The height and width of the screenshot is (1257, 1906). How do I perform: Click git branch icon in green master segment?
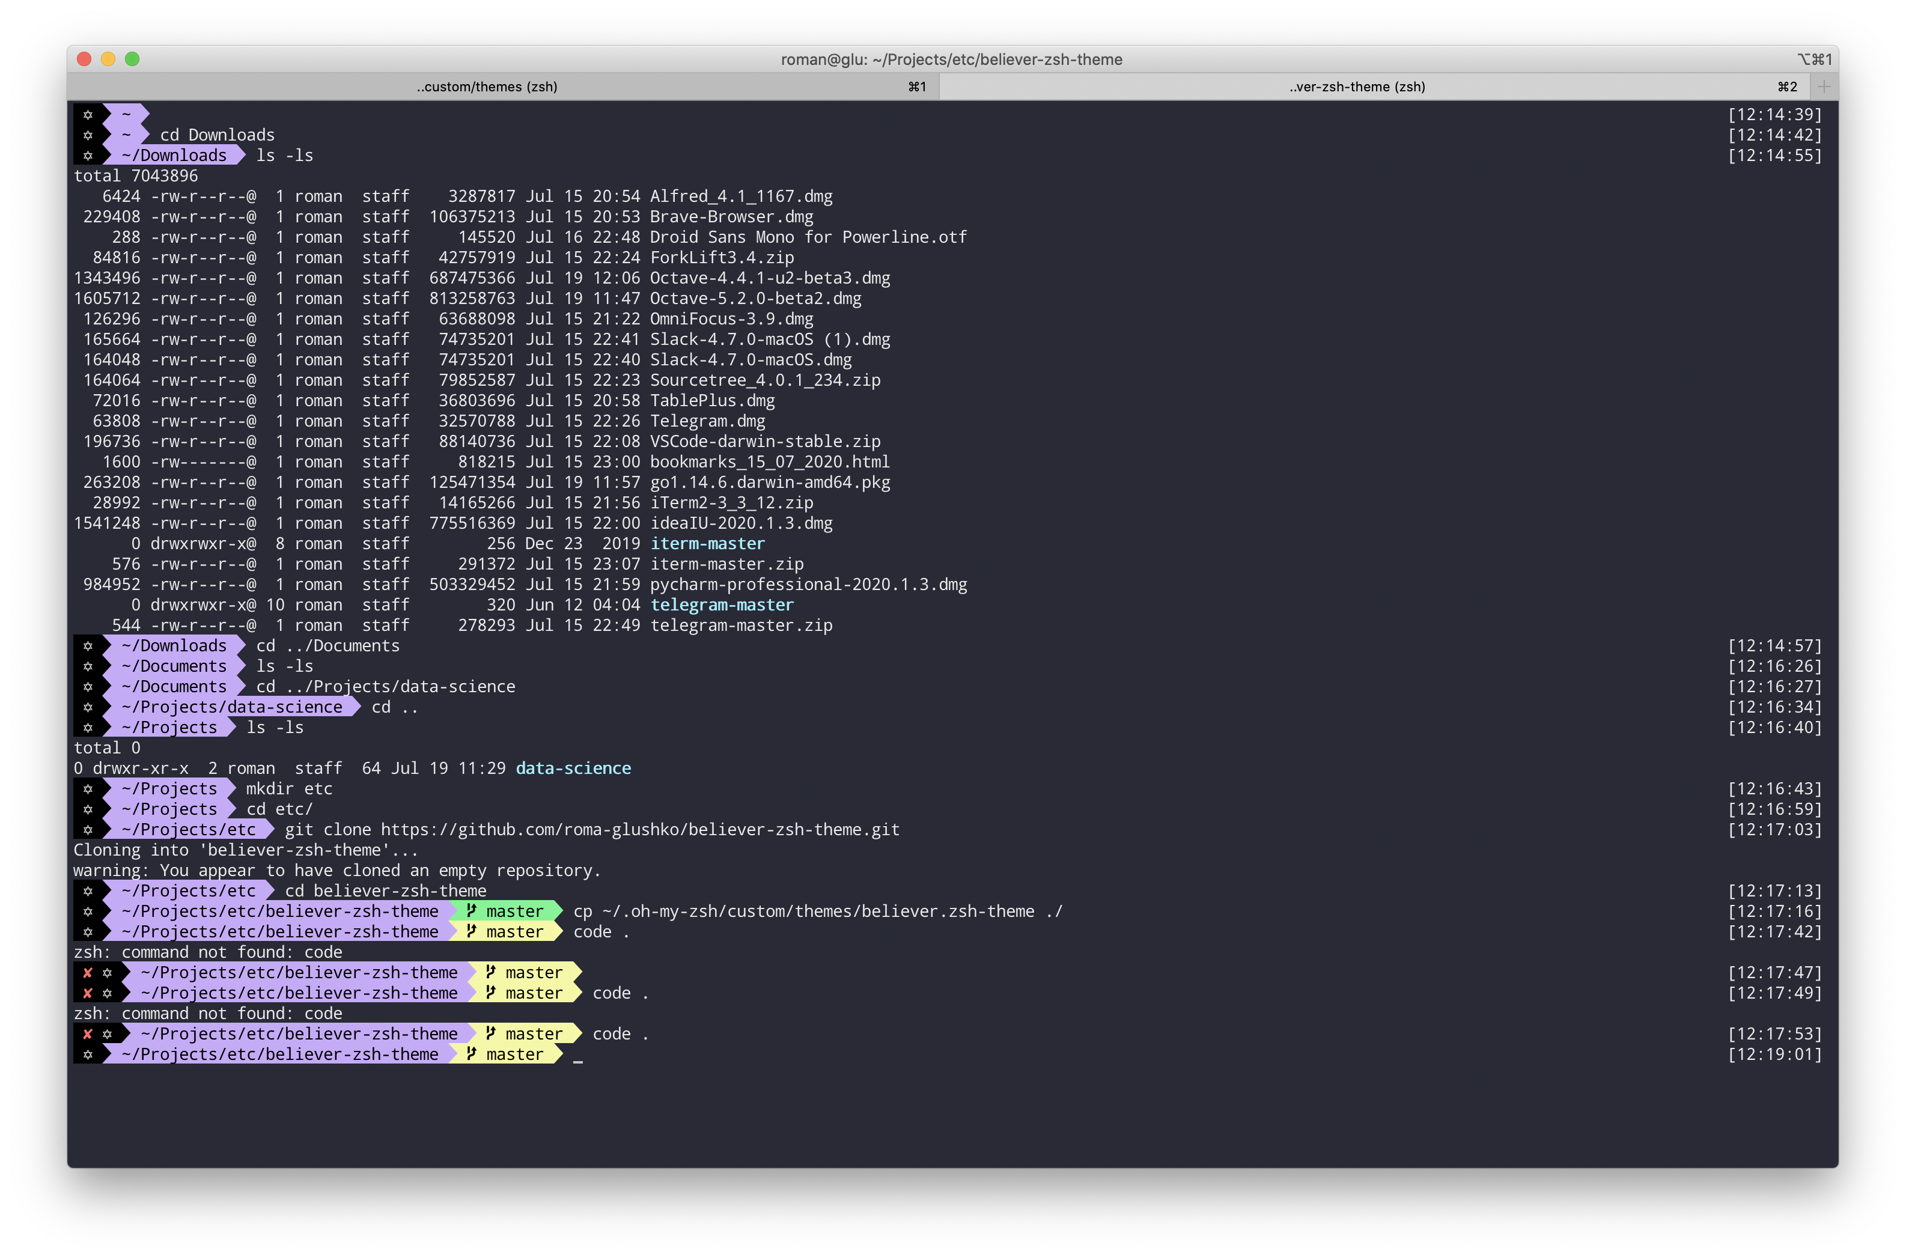[x=471, y=911]
